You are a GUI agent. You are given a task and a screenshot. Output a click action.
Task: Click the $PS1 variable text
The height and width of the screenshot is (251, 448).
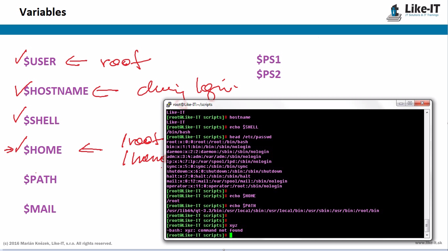(x=268, y=60)
